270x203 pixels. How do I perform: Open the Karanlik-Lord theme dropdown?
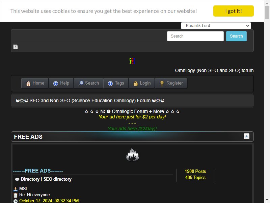coord(216,26)
